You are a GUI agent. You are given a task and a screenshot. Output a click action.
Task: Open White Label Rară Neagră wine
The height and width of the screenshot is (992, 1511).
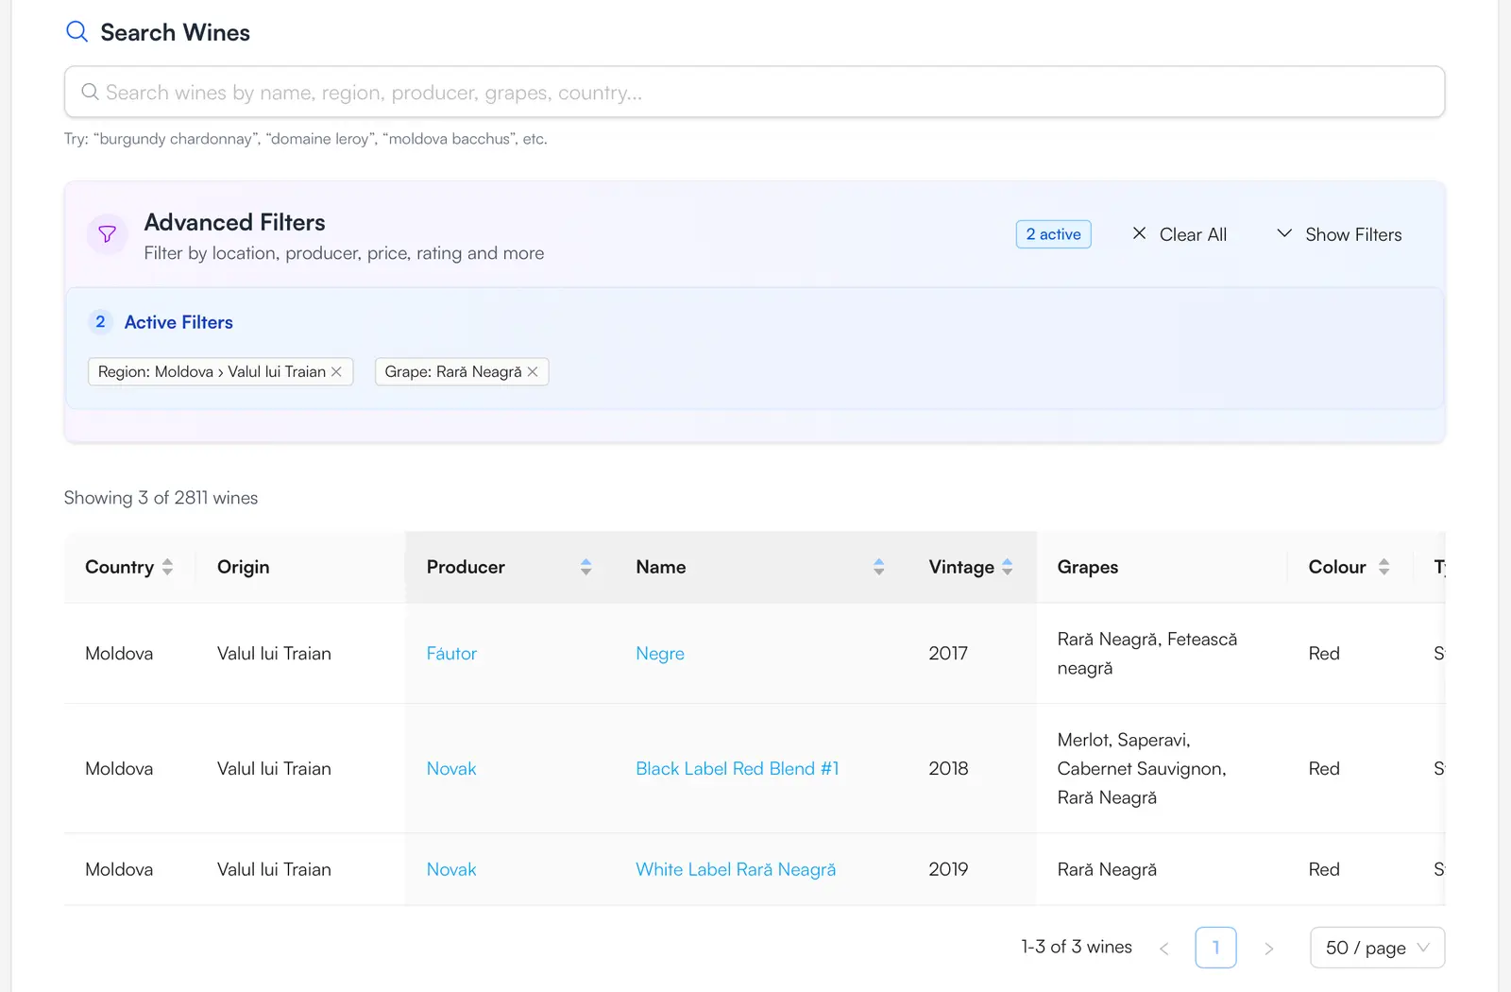736,869
